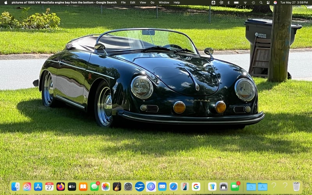This screenshot has height=195, width=312.
Task: Open Control Center in menu bar
Action: 268,3
